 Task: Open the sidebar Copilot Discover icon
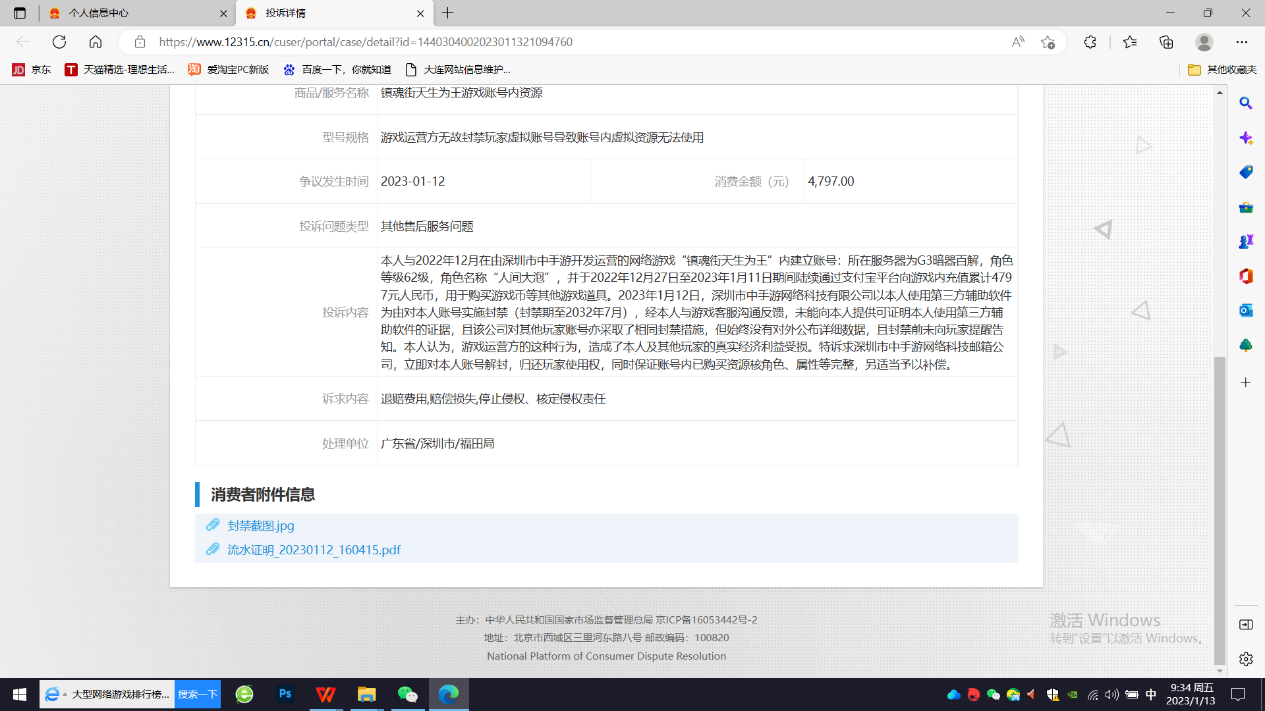click(1246, 138)
